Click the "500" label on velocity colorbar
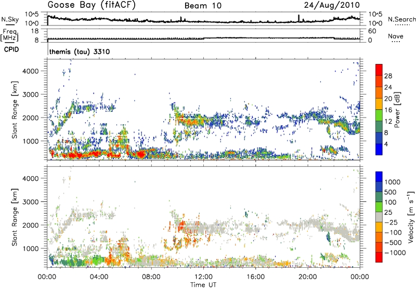416x288 pixels. (391, 192)
